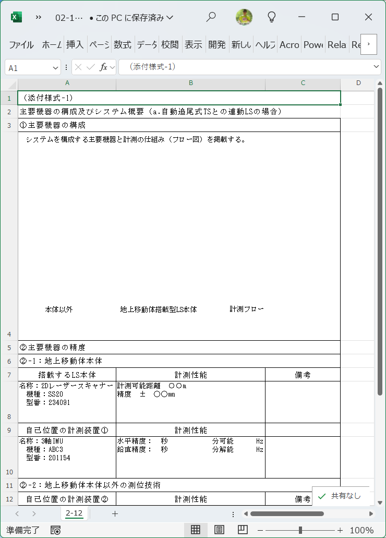The width and height of the screenshot is (386, 538).
Task: Click the 100% zoom level
Action: point(361,530)
